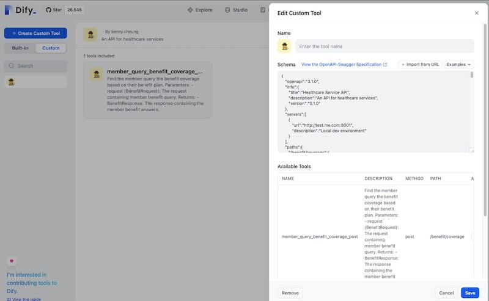This screenshot has height=301, width=489.
Task: Click the pink heart icon in sidebar
Action: coord(12,261)
